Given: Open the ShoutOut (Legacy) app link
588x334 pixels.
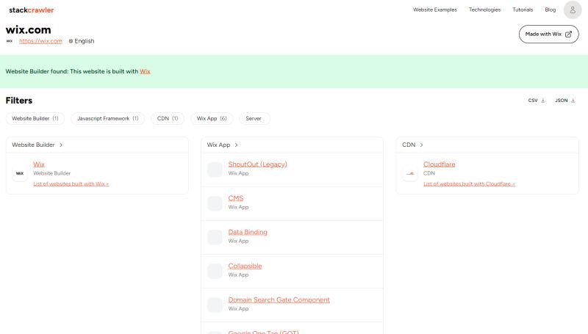Looking at the screenshot, I should click(258, 164).
